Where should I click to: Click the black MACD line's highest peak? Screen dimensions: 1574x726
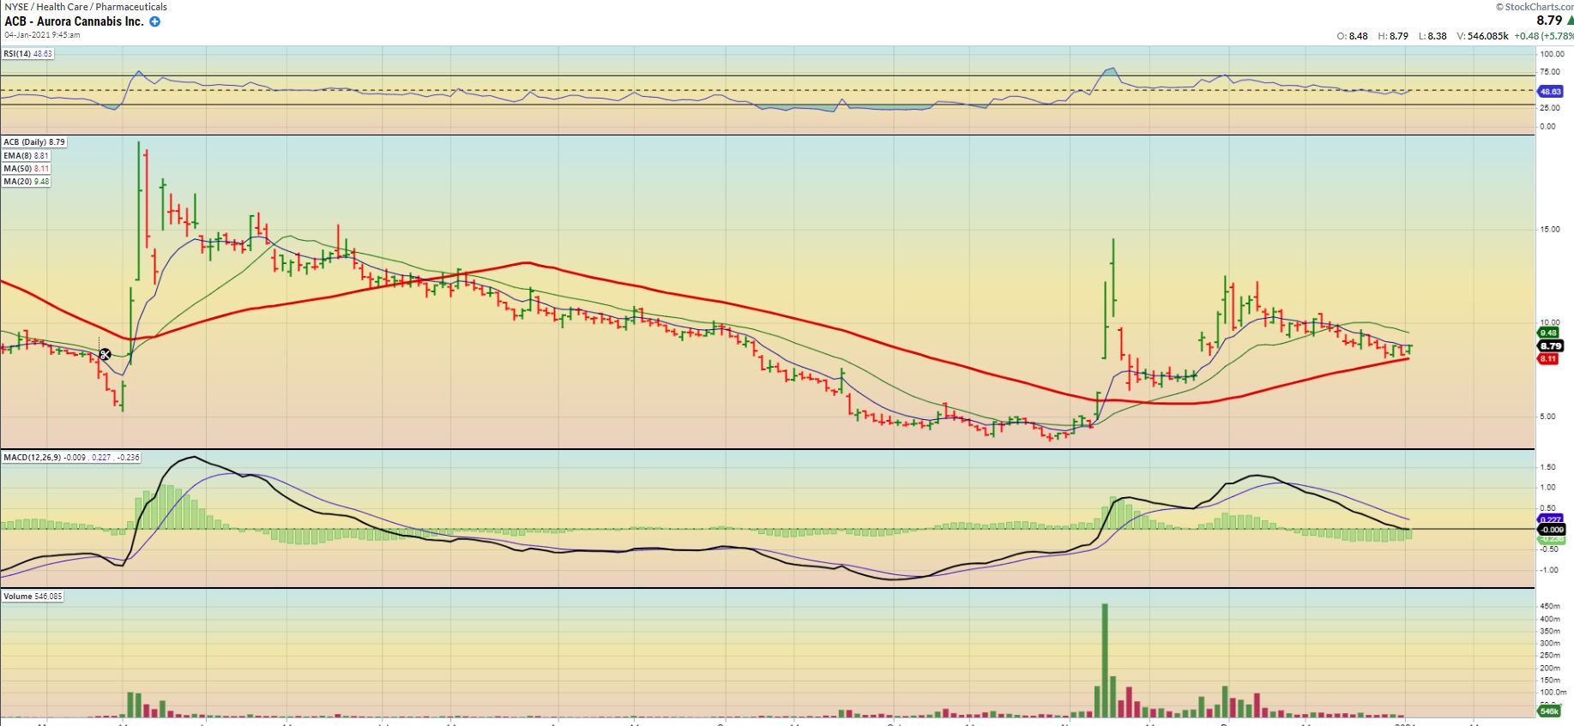193,457
